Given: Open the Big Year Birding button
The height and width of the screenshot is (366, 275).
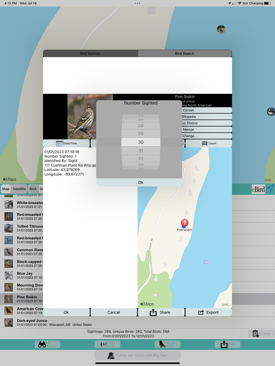Looking at the screenshot, I should point(167,344).
